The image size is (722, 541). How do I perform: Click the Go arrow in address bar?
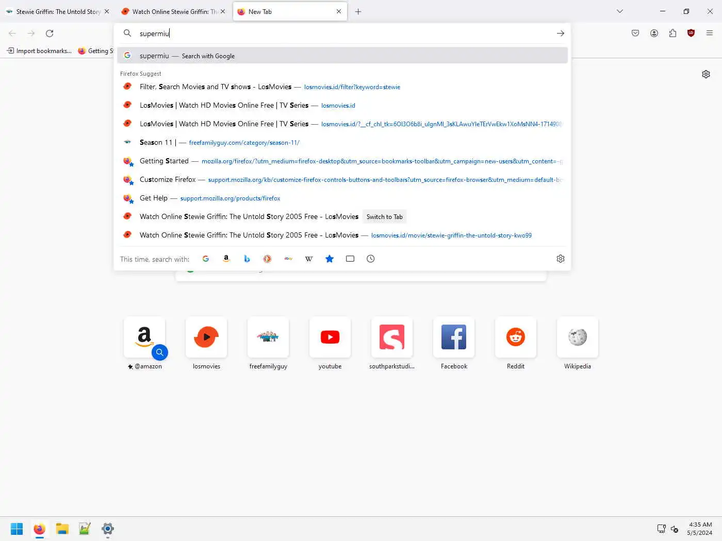[561, 33]
